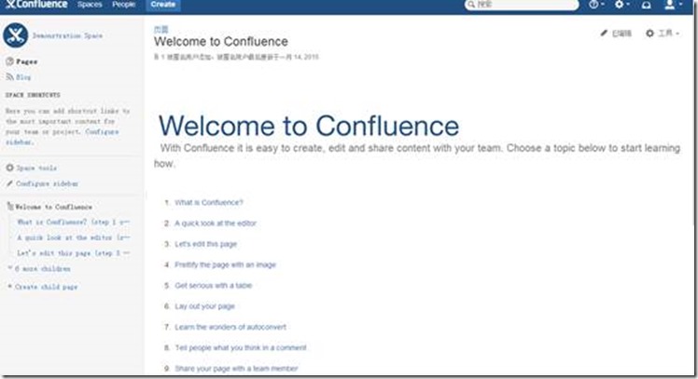The height and width of the screenshot is (379, 698).
Task: Click Configure sidebar below Space tools
Action: (x=48, y=183)
